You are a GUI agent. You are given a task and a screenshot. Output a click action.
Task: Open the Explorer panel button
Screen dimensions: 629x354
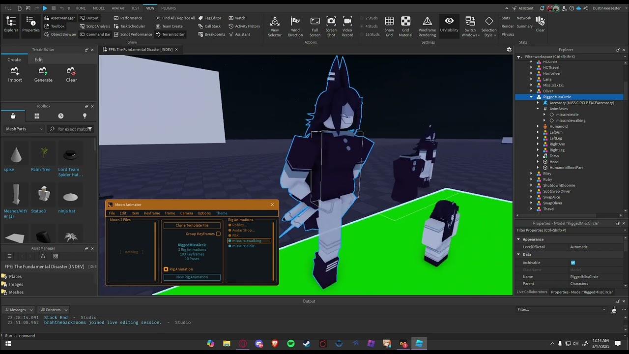(x=11, y=25)
